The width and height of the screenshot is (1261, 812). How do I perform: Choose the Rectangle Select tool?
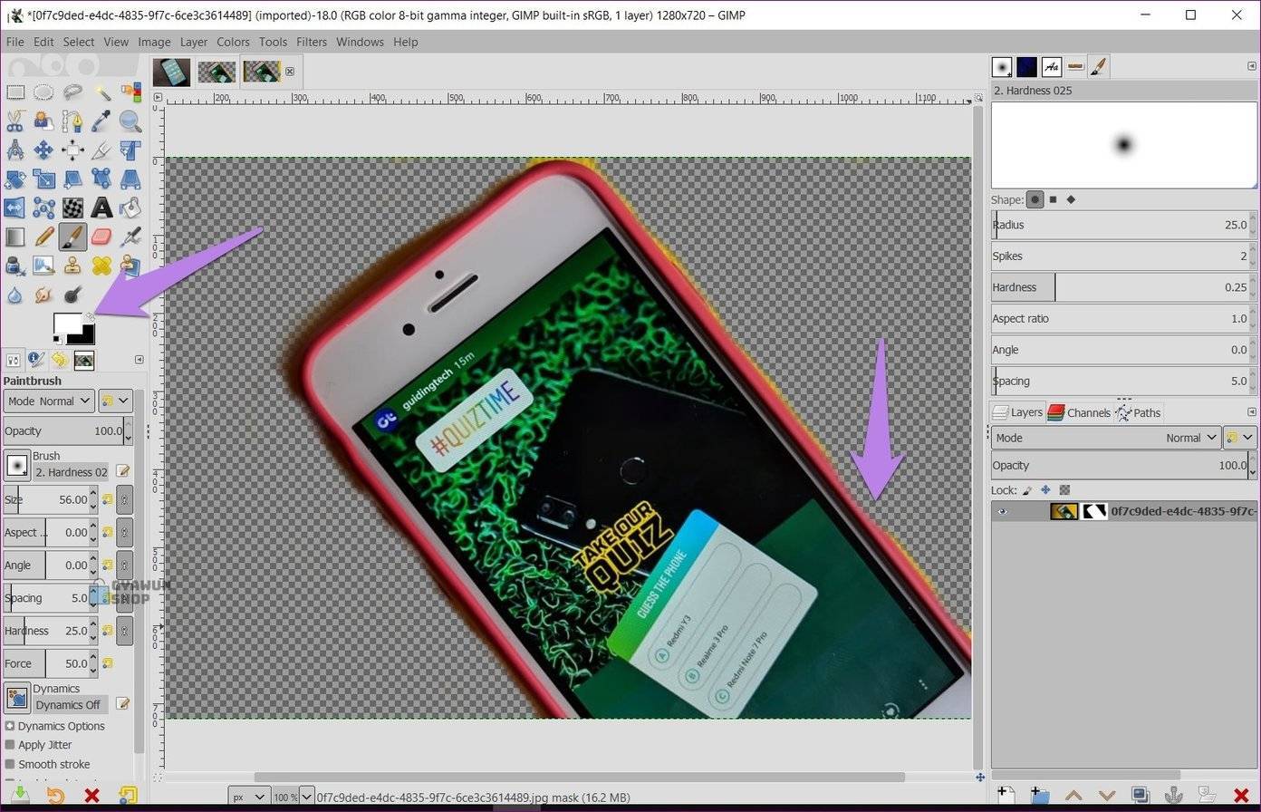pyautogui.click(x=15, y=92)
